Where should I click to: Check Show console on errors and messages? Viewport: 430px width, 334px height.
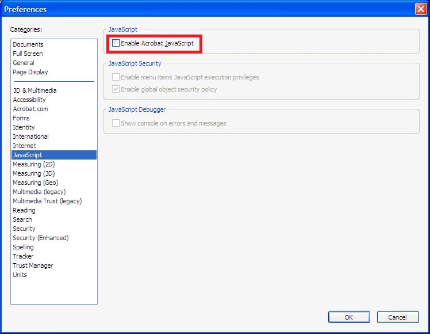click(x=116, y=123)
